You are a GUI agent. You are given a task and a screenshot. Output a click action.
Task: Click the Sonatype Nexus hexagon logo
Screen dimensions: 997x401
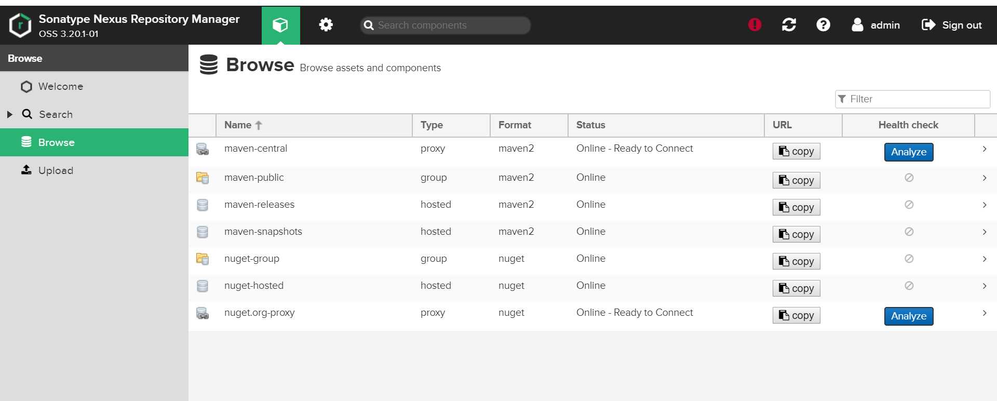tap(20, 25)
